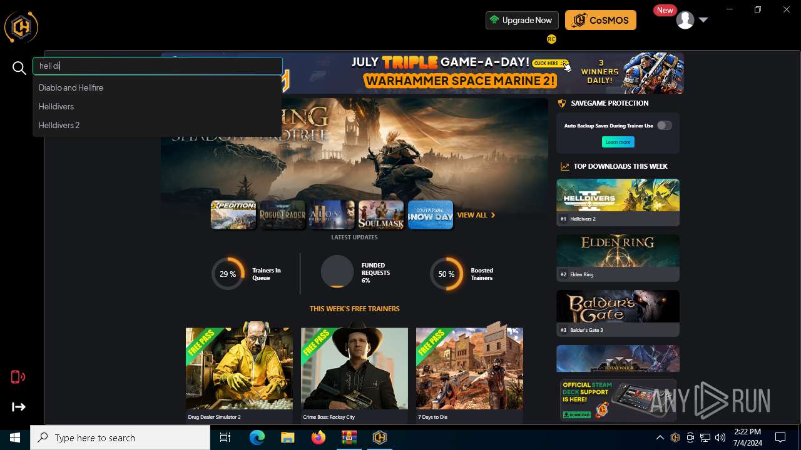Viewport: 801px width, 450px height.
Task: Open Elden Ring top download card
Action: click(x=618, y=257)
